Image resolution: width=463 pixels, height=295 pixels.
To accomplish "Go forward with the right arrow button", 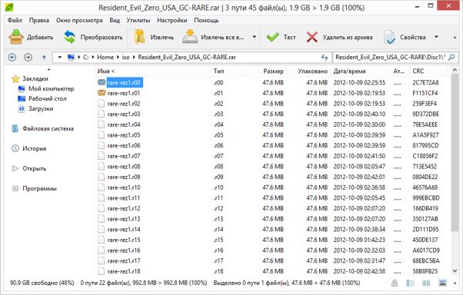I will pos(28,57).
